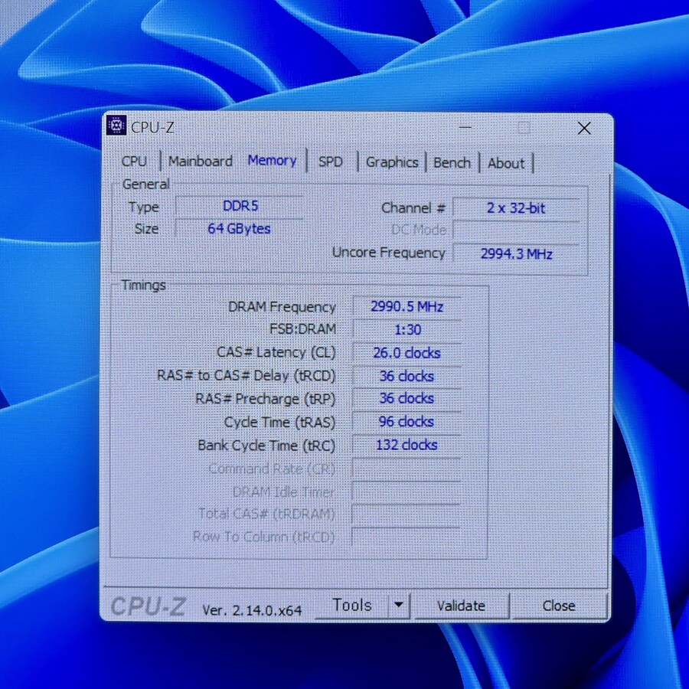This screenshot has height=689, width=689.
Task: Click the empty DC Mode field
Action: click(x=516, y=230)
